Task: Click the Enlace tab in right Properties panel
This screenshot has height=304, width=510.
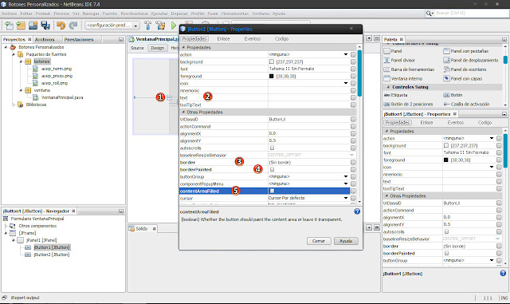Action: coord(426,123)
